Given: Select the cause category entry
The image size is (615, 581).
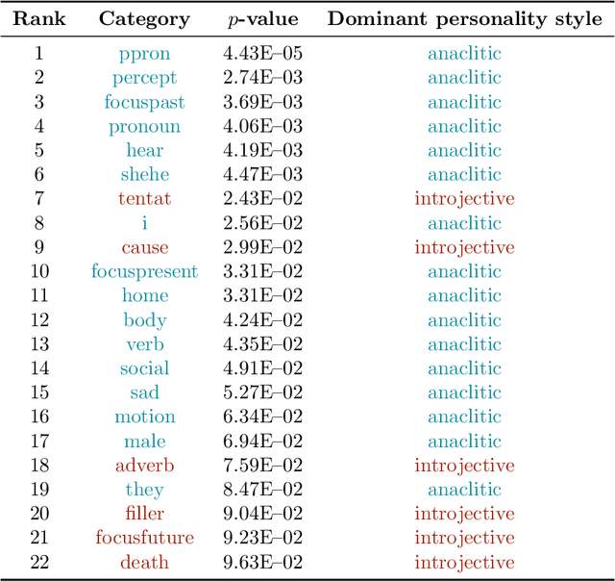Looking at the screenshot, I should pyautogui.click(x=144, y=247).
